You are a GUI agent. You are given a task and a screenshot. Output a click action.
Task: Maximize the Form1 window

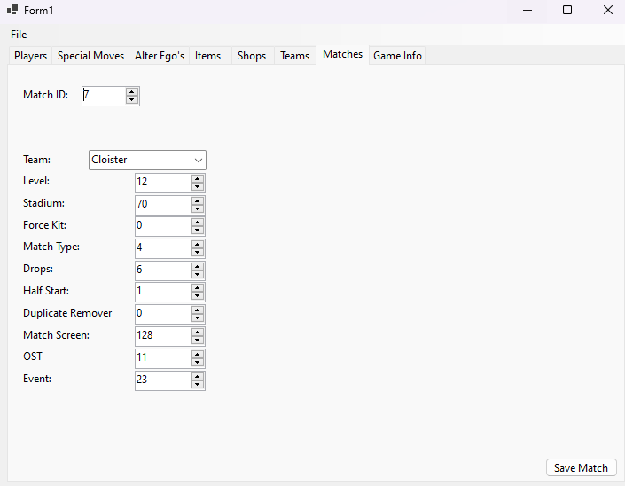(x=567, y=10)
